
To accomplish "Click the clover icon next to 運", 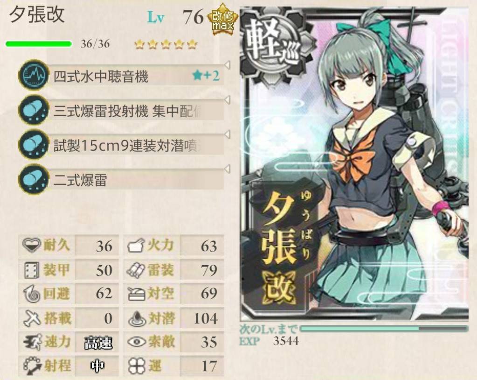I will pyautogui.click(x=136, y=366).
